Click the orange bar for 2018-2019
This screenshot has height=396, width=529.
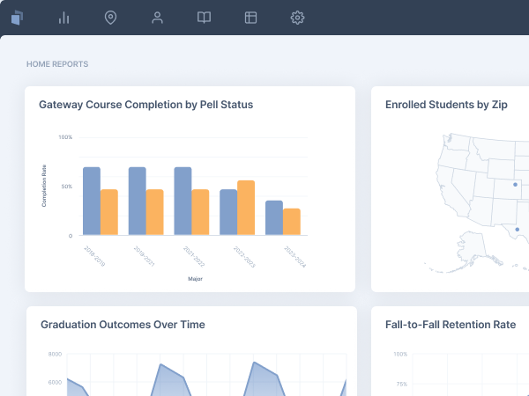point(109,212)
